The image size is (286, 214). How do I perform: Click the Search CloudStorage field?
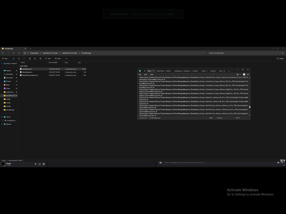click(x=245, y=53)
